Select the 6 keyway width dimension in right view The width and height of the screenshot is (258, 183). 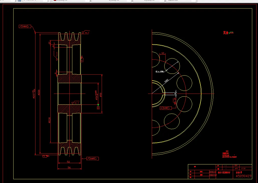coord(175,94)
